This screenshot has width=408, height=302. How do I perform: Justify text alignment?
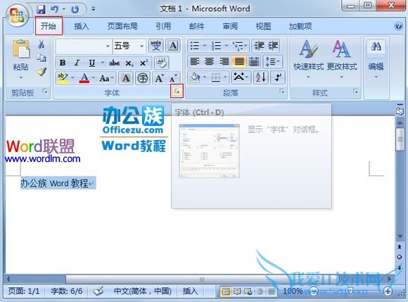[239, 62]
